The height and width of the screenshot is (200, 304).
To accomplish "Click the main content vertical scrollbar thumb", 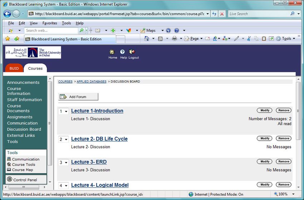I will 298,111.
